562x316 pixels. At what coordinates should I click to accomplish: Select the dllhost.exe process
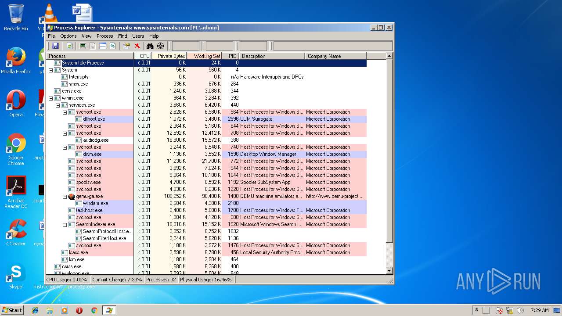pyautogui.click(x=206, y=119)
